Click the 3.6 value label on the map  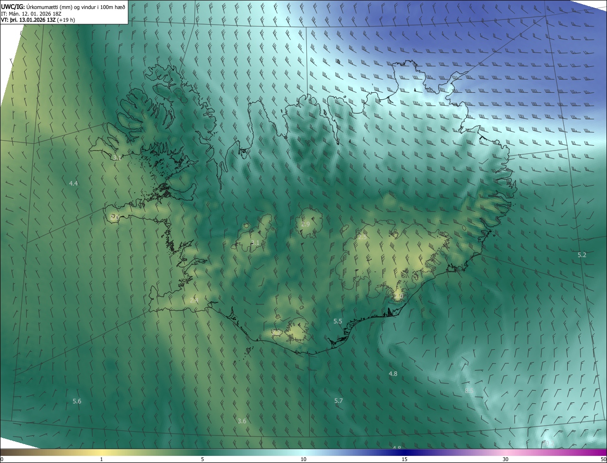[x=242, y=421]
